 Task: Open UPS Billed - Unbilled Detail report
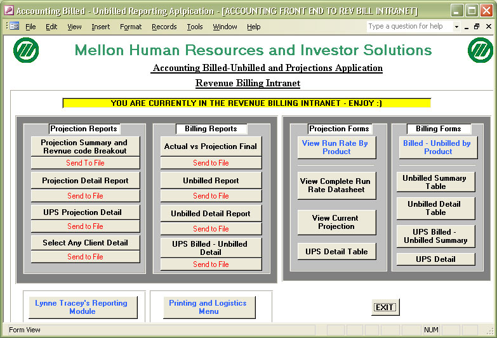pyautogui.click(x=211, y=248)
